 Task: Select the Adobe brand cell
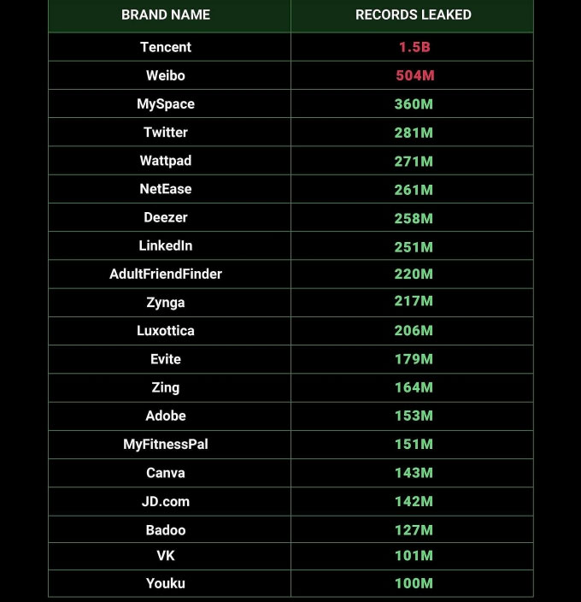(166, 416)
